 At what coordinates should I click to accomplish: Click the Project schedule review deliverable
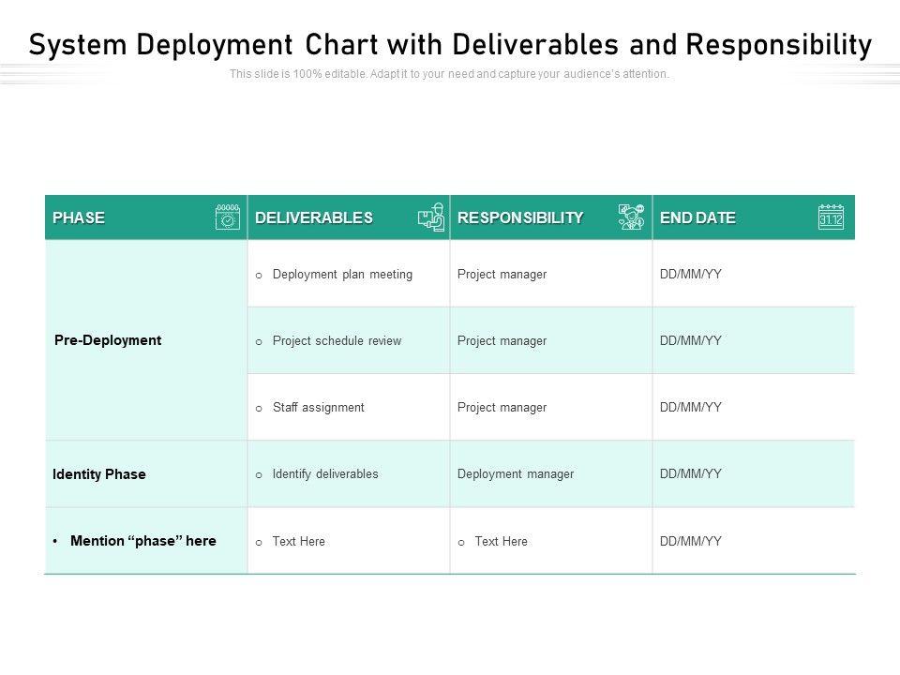point(337,341)
